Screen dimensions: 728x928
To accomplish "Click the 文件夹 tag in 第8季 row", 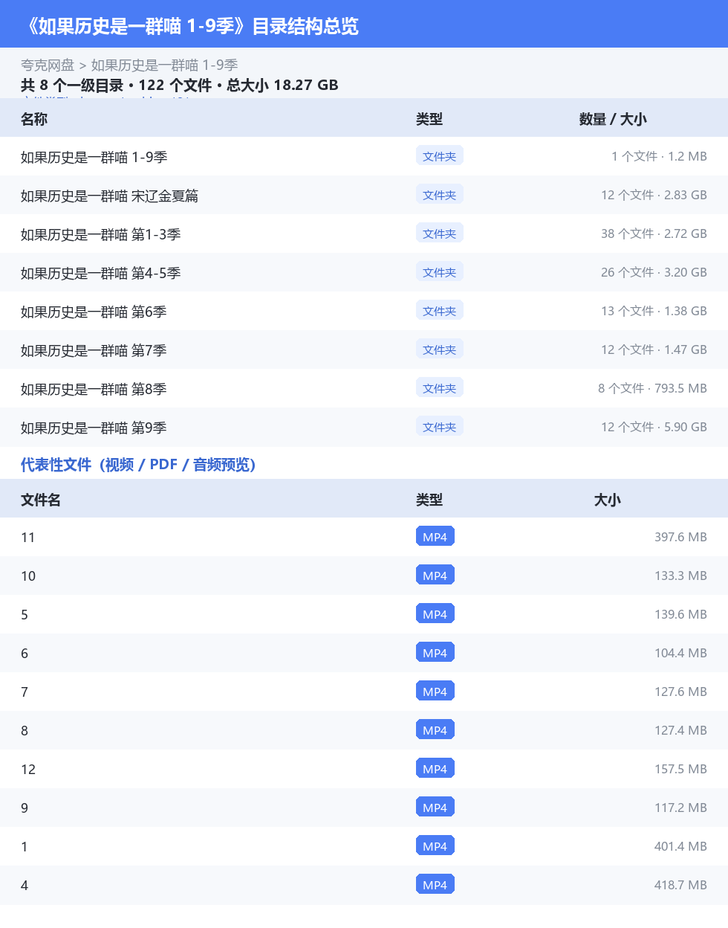I will (440, 388).
